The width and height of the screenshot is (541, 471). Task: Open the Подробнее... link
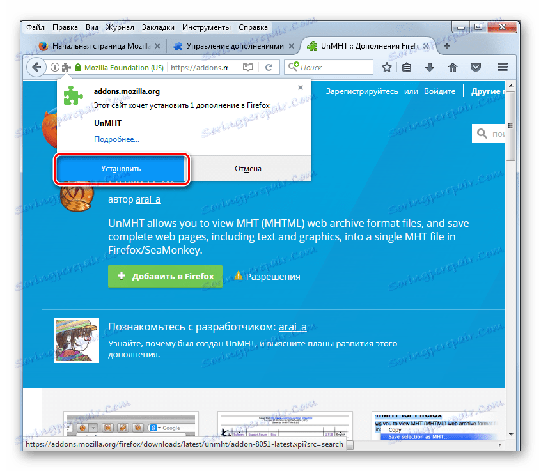(x=116, y=139)
